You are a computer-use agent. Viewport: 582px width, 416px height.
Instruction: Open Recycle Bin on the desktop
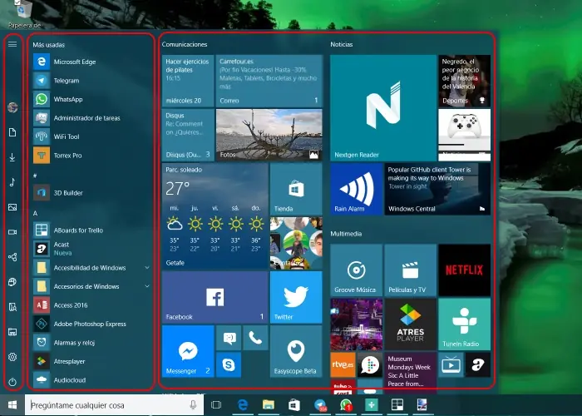[24, 14]
